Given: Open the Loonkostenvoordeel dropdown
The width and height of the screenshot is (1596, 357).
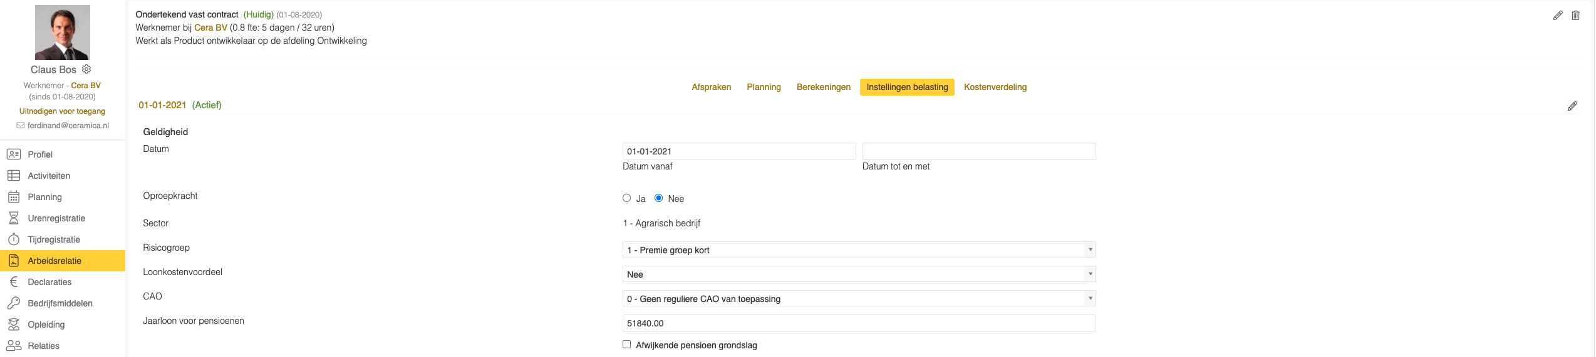Looking at the screenshot, I should click(x=859, y=274).
